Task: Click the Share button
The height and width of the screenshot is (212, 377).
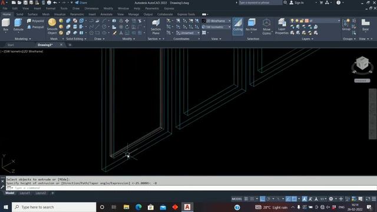Action: click(81, 2)
